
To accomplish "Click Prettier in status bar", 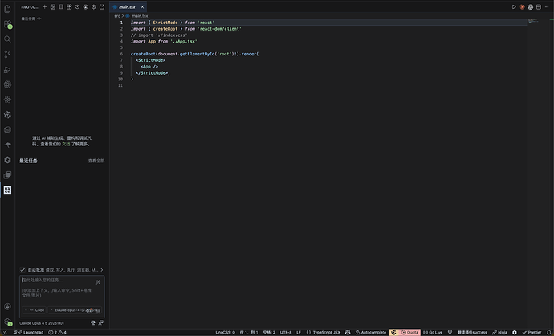I will point(532,332).
